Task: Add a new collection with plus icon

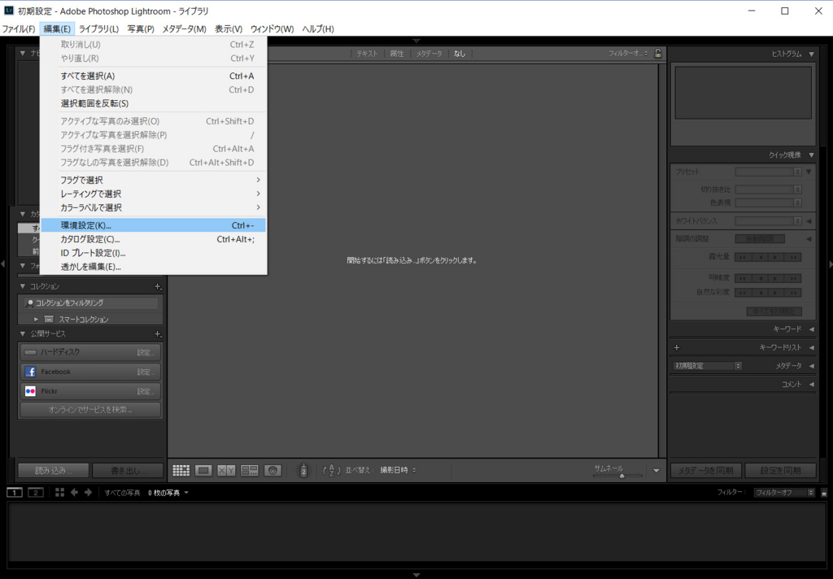Action: 158,286
